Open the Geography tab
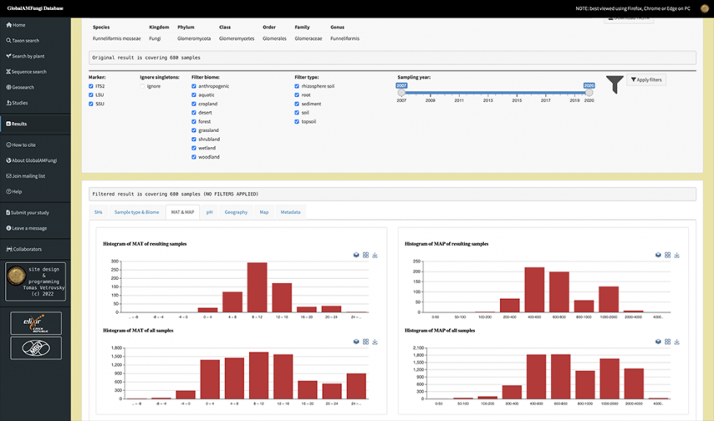 pos(236,213)
